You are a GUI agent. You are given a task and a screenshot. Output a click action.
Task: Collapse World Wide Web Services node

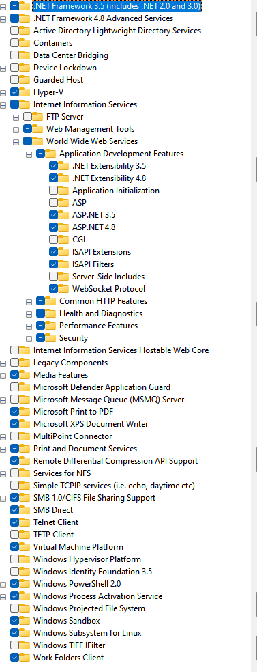(16, 141)
